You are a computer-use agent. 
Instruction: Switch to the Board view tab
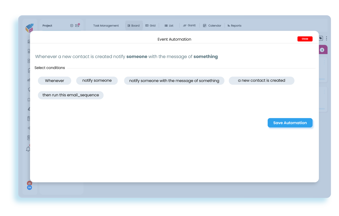coord(134,26)
